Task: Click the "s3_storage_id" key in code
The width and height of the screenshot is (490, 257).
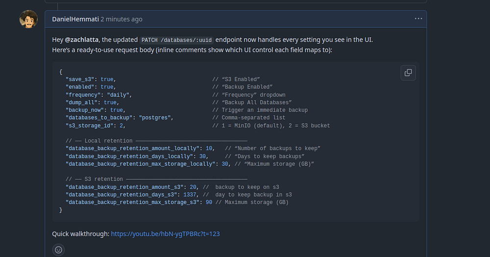Action: [x=89, y=126]
